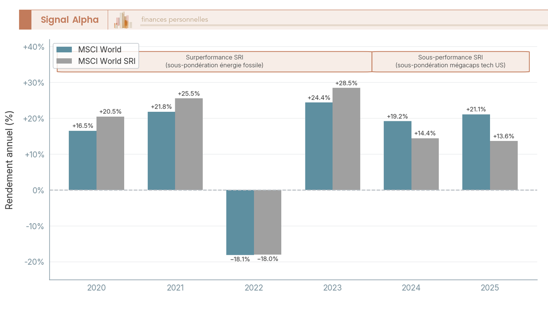Click the '−18.0%' value label

(x=268, y=259)
